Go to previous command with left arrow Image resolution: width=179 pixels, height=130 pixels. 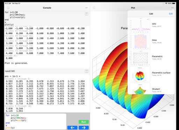pos(72,128)
